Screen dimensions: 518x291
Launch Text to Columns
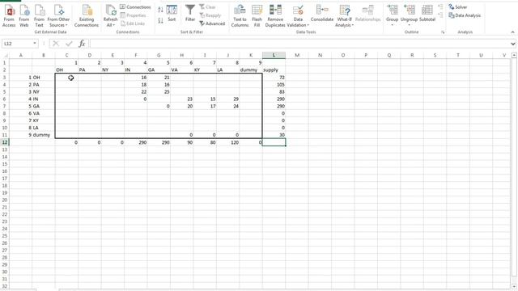tap(240, 15)
